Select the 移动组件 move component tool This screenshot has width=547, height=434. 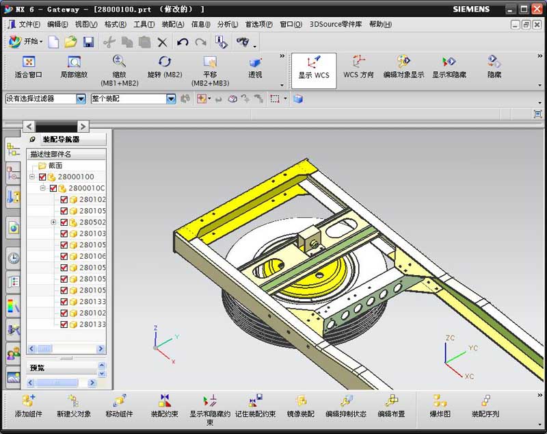coord(119,401)
